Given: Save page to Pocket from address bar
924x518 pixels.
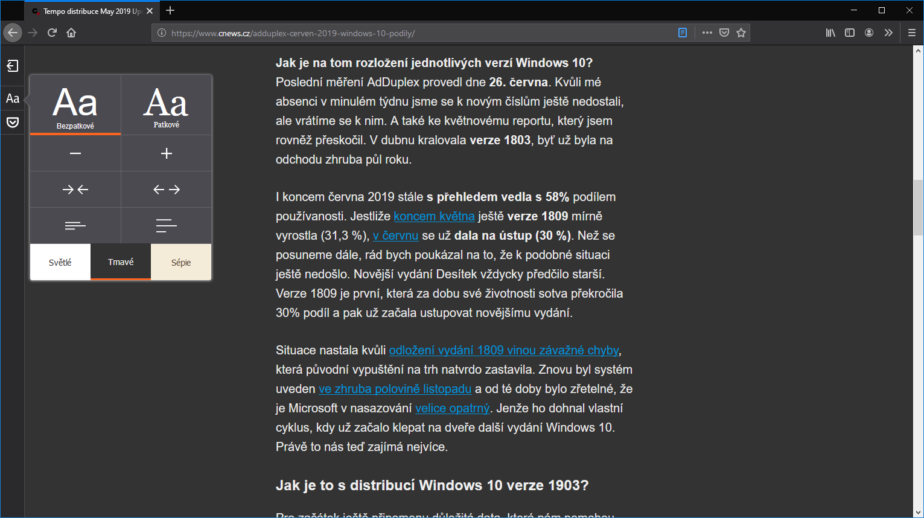Looking at the screenshot, I should click(724, 33).
